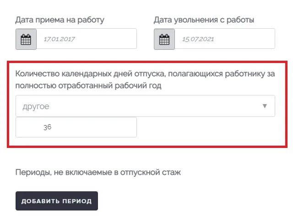Click the 'Дата увольнения с работы' label
The width and height of the screenshot is (293, 221).
point(204,20)
